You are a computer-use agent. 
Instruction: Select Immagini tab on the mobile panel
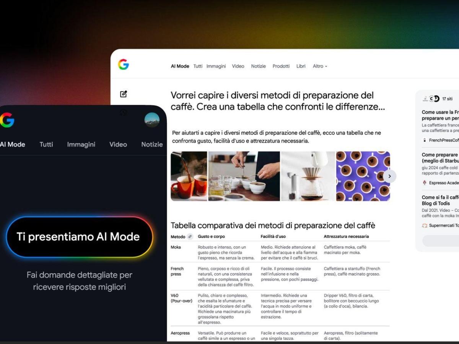(81, 144)
